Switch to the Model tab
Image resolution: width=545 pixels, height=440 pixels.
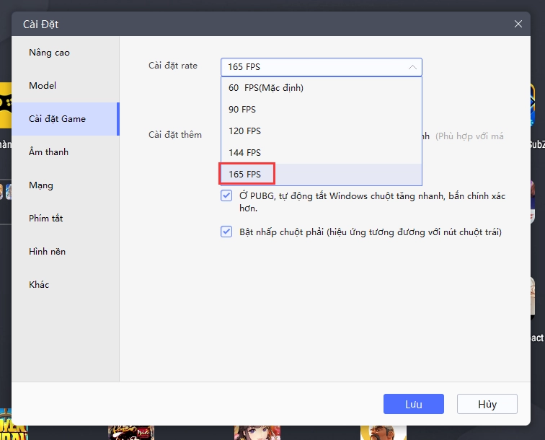(x=43, y=86)
